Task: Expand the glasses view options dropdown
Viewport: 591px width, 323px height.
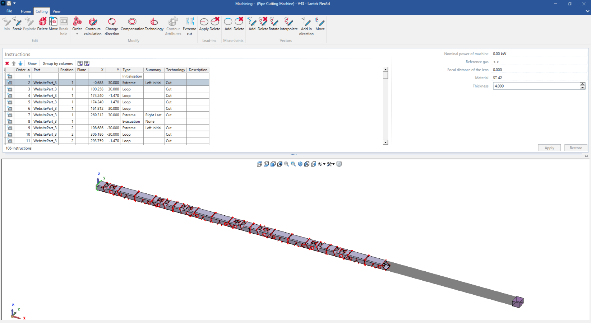Action: [x=324, y=164]
